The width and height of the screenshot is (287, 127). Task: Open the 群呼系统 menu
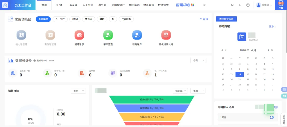[134, 5]
